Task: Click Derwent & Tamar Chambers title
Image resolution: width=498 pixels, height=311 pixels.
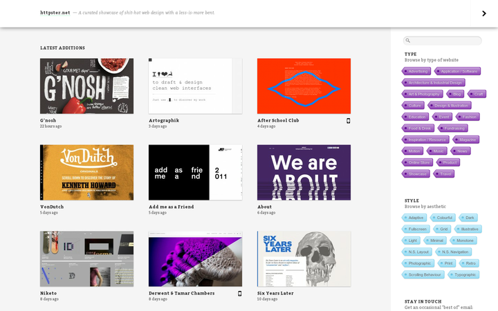Action: tap(182, 293)
